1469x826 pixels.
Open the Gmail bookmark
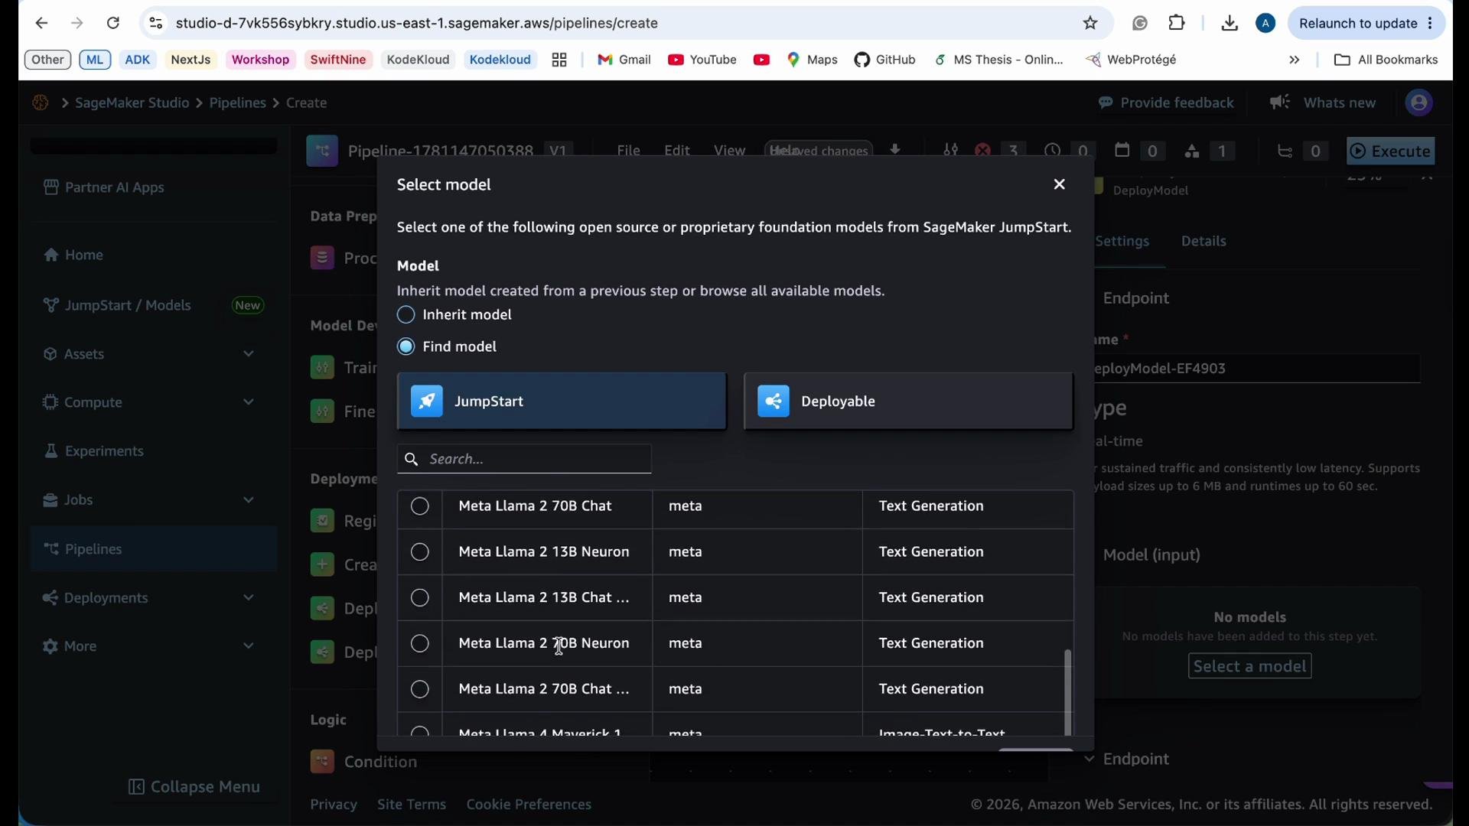[x=624, y=60]
